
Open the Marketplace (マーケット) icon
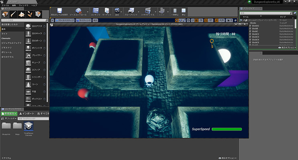[x=107, y=11]
